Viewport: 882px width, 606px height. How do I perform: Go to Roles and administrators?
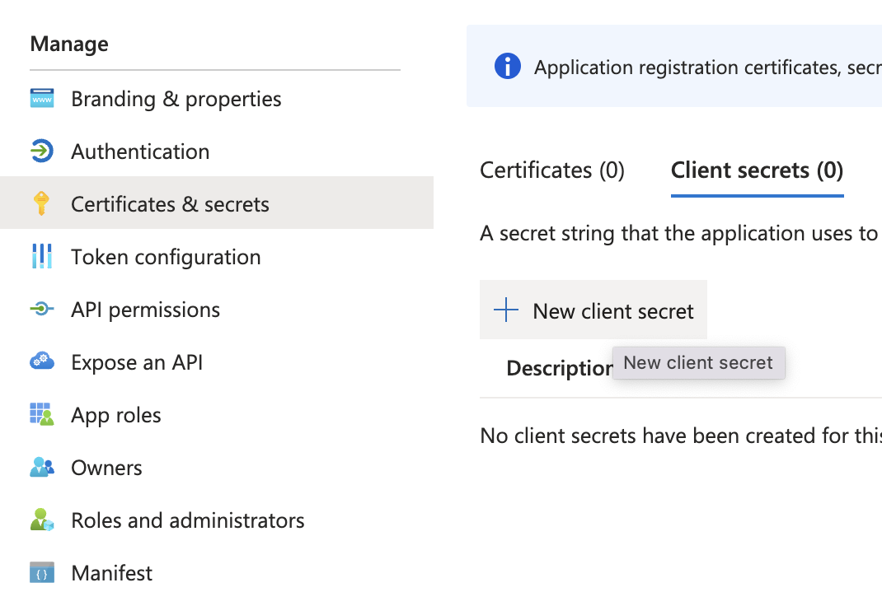point(217,520)
